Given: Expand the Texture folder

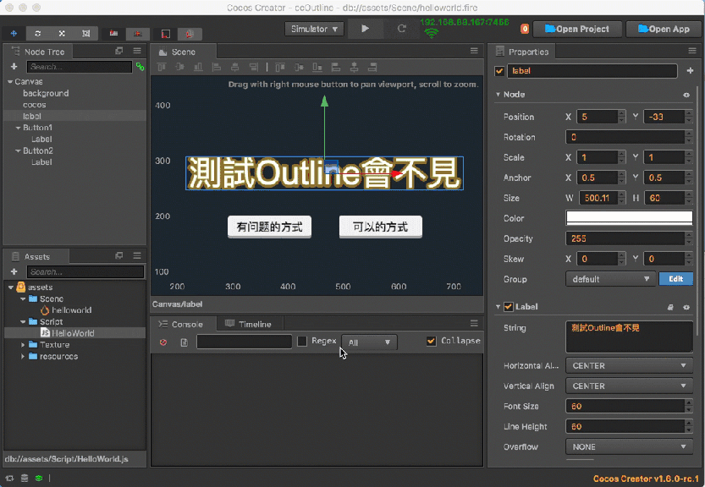Looking at the screenshot, I should point(23,345).
